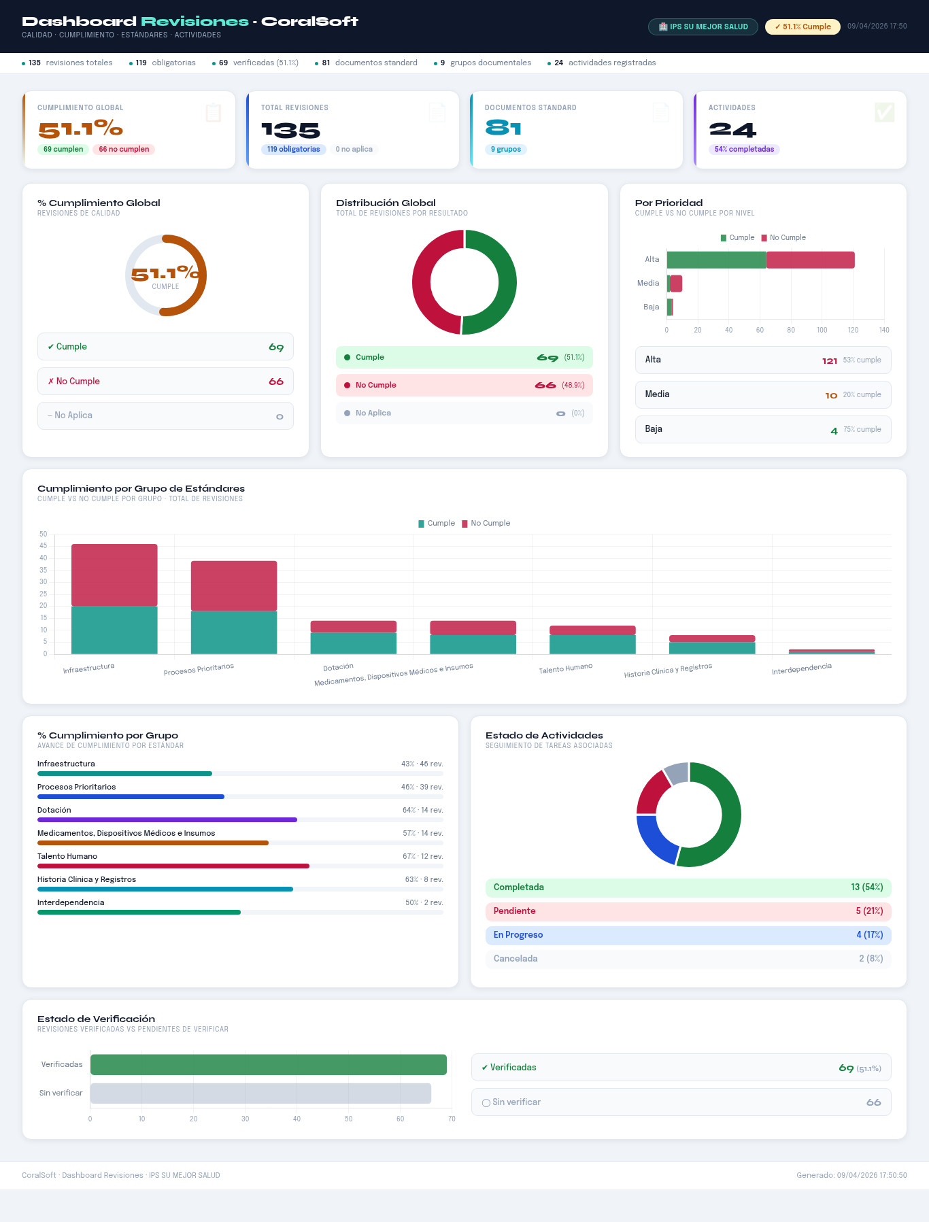The height and width of the screenshot is (1222, 929).
Task: Click the document icon in Total Revisiones card
Action: 437,112
